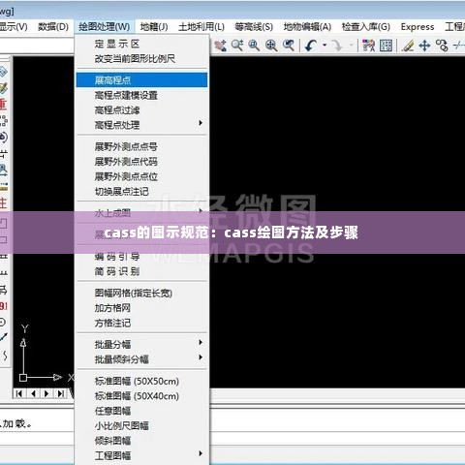The image size is (465, 465).
Task: Open 工程图幅 menu item
Action: [x=141, y=455]
